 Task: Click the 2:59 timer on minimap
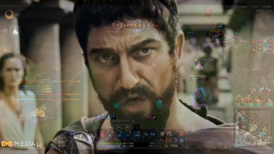coord(243,127)
